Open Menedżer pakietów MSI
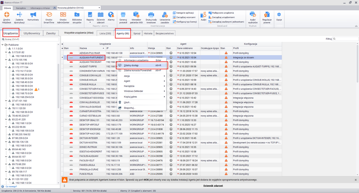This screenshot has height=193, width=359. 136,18
